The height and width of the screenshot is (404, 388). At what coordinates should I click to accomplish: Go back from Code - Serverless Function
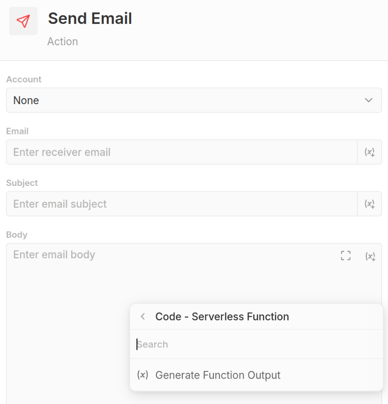pyautogui.click(x=143, y=317)
